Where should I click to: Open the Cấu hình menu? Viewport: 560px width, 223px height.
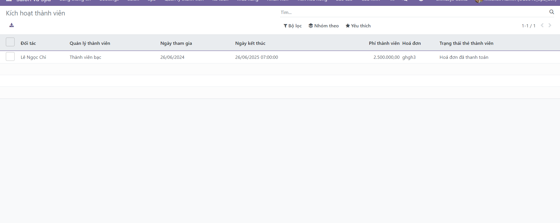[371, 1]
